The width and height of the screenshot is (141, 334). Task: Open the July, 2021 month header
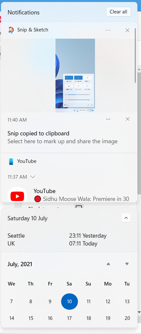click(x=20, y=264)
